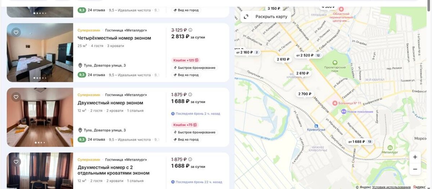Favorite the Четырёхместный номер эконом listing heart

16,32
